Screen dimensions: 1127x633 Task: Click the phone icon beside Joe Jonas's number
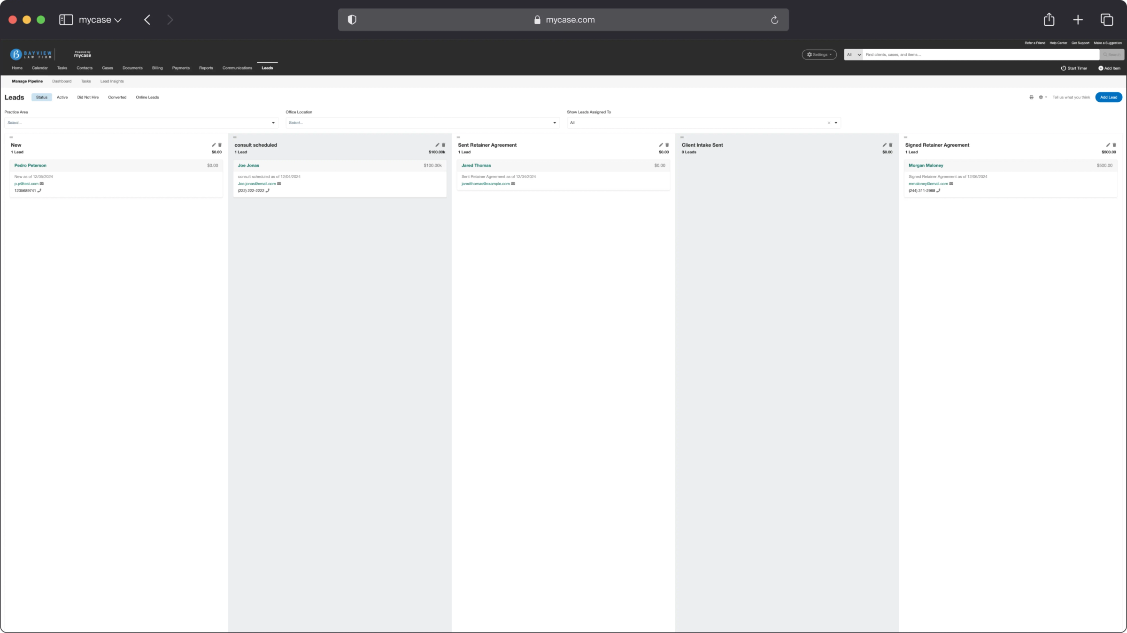click(268, 190)
